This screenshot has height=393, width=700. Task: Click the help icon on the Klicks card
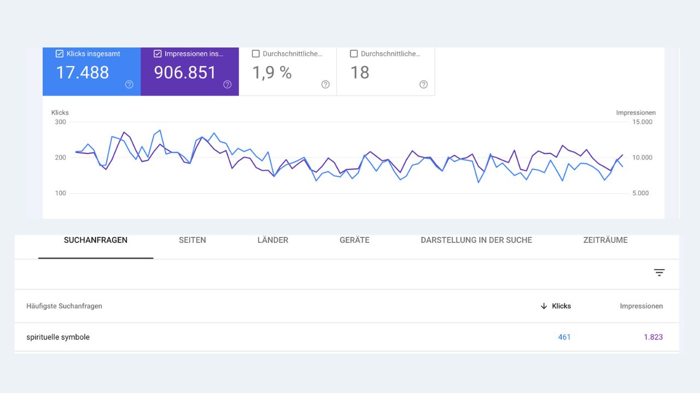click(129, 84)
